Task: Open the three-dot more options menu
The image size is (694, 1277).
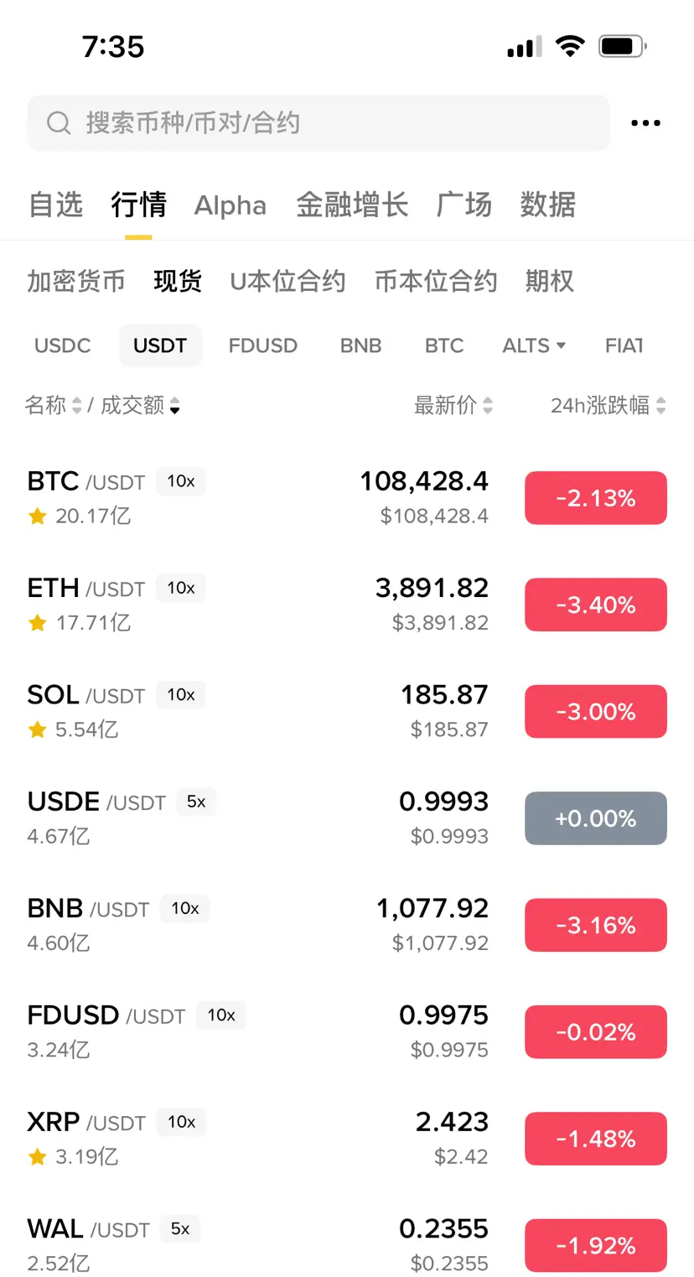Action: coord(645,123)
